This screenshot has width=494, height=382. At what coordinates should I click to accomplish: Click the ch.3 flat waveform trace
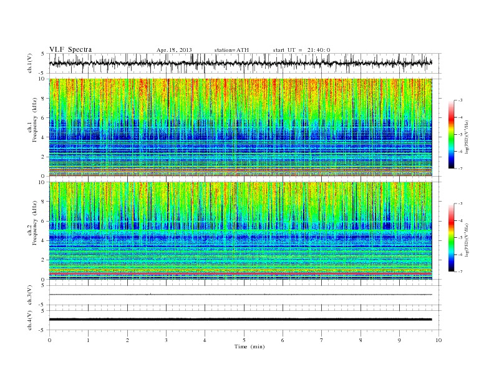pyautogui.click(x=240, y=295)
